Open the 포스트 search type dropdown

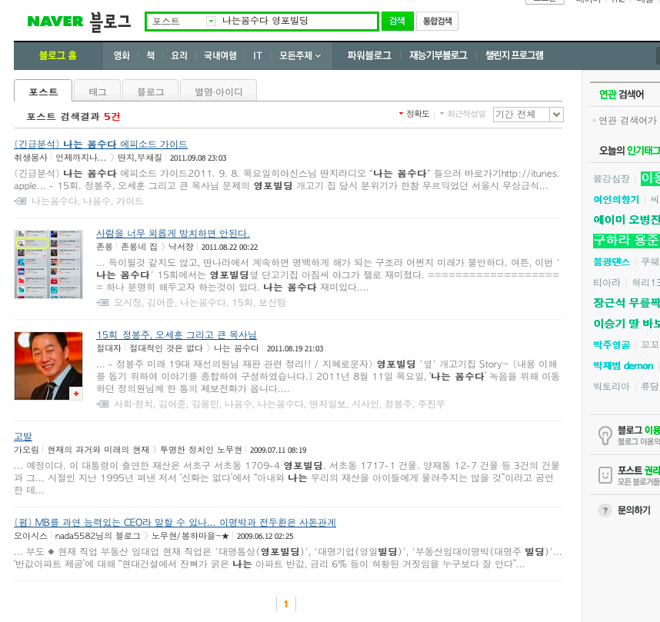pos(211,21)
